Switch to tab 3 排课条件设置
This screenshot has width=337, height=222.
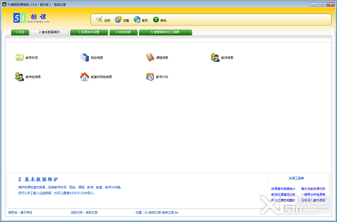point(89,32)
